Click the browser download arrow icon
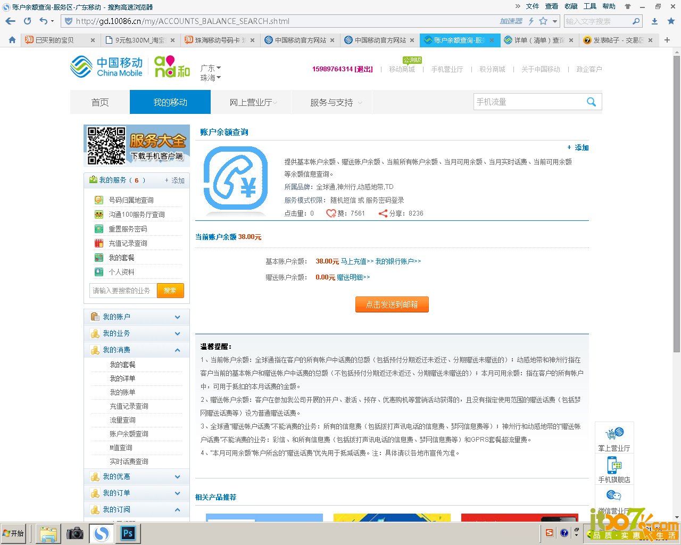This screenshot has width=681, height=545. point(655,21)
